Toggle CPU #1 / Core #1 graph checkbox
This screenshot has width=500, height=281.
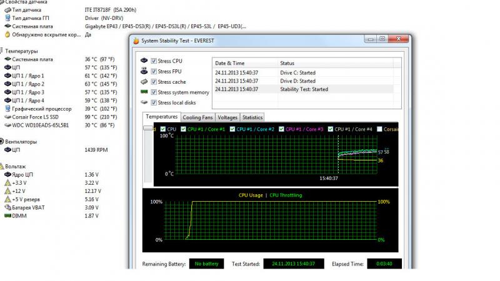pos(183,129)
